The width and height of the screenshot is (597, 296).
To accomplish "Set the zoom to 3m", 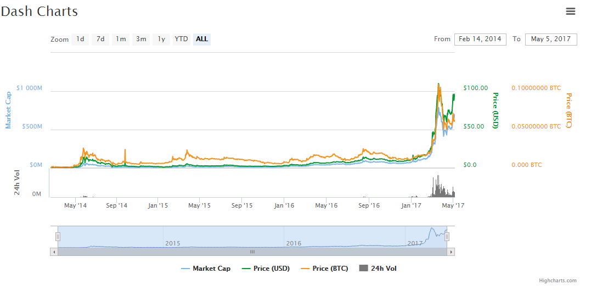I will [141, 39].
